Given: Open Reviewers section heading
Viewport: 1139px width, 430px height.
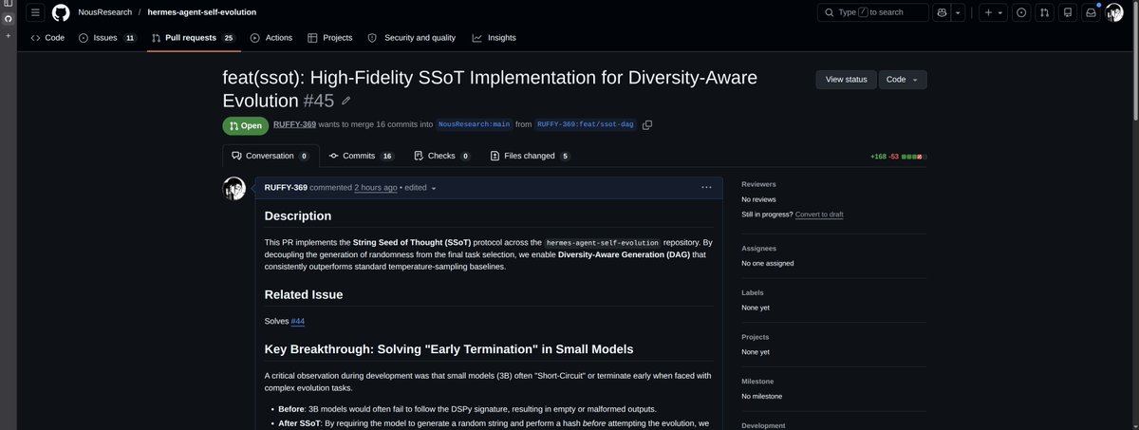Looking at the screenshot, I should pyautogui.click(x=758, y=183).
